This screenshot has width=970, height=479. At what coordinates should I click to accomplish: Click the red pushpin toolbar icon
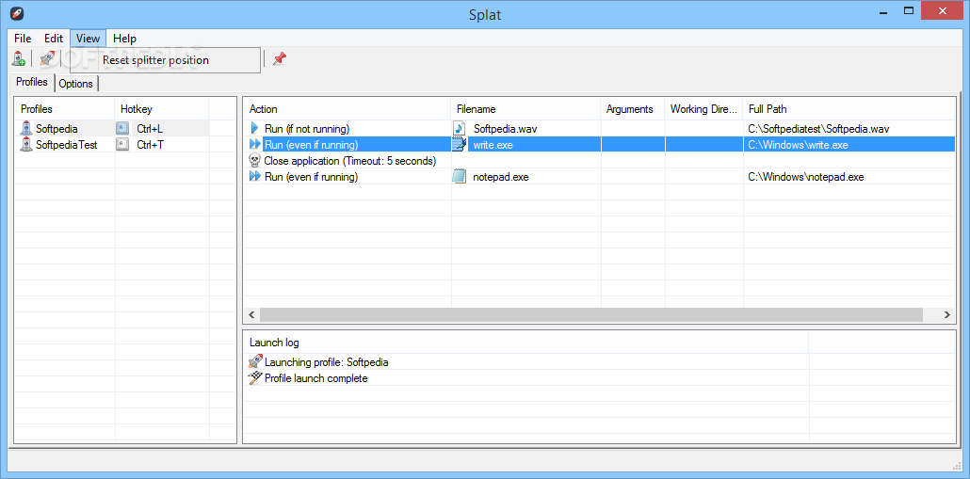click(279, 58)
